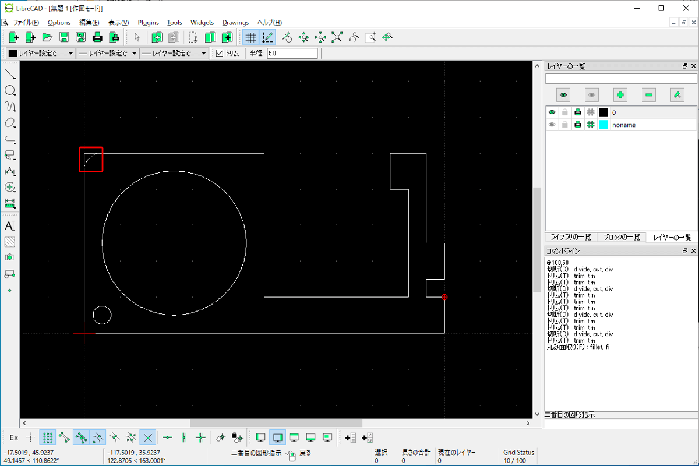Screen dimensions: 699x466
Task: Open the polyline tools menu
Action: point(10,139)
